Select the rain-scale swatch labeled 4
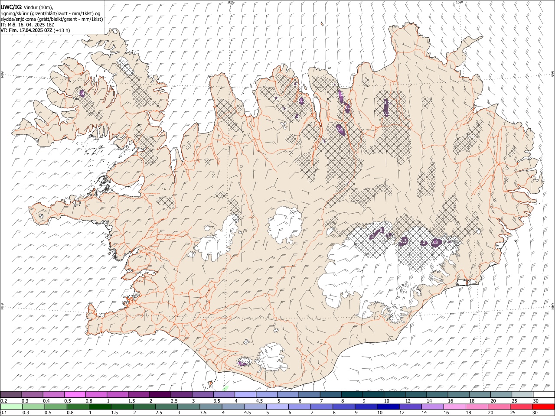Viewport: 555px width, 416px height. (233, 407)
